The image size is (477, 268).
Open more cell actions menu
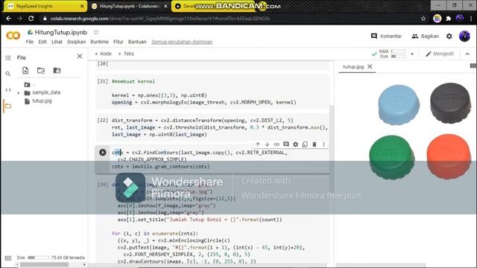point(323,144)
